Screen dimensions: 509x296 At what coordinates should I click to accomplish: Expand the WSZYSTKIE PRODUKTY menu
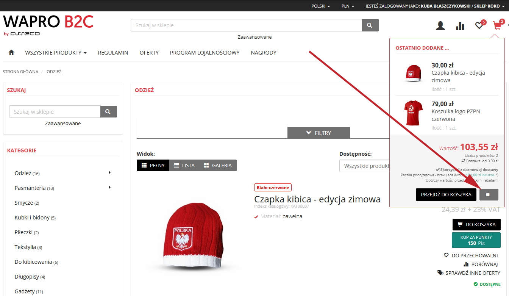pos(56,53)
